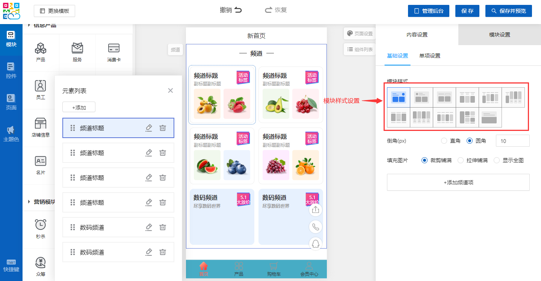Click the +添加频道项 button
541x281 pixels.
(x=458, y=182)
